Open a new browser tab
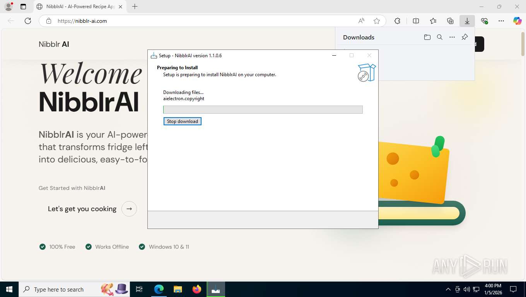The height and width of the screenshot is (297, 526). 135,7
